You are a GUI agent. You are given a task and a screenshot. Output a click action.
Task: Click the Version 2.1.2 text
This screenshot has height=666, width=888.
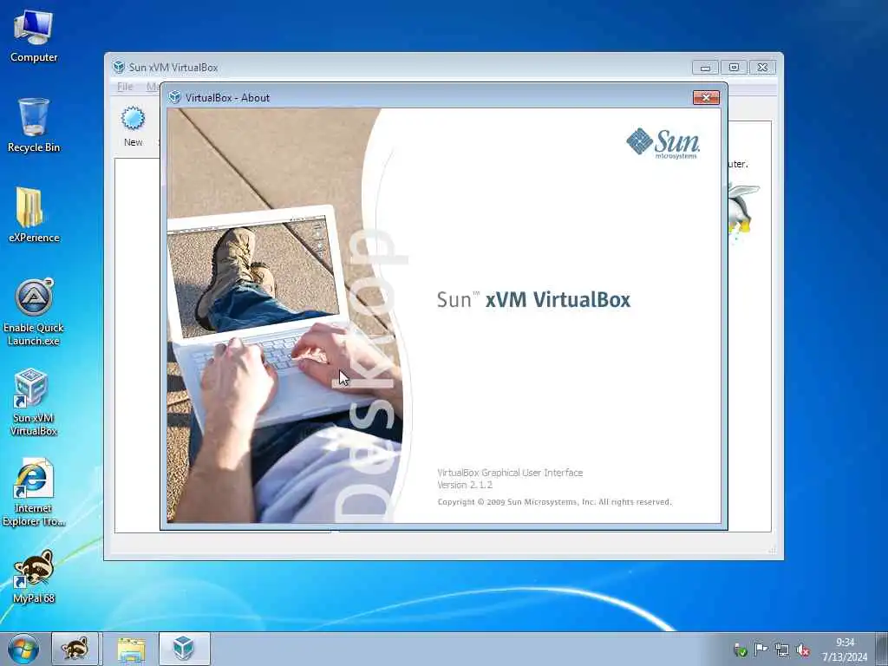pos(465,485)
